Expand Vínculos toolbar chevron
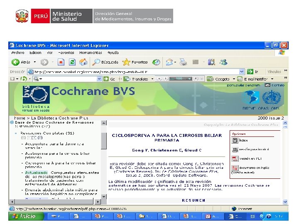Screen dimensions: 299x224 pyautogui.click(x=286, y=71)
